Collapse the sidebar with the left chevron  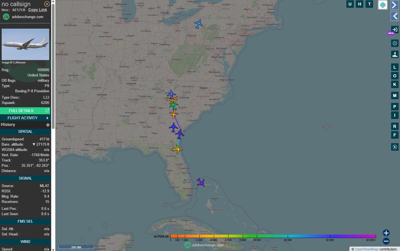pos(395,16)
